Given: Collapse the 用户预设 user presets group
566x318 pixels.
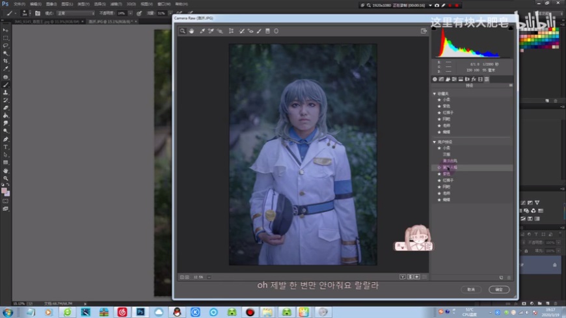Looking at the screenshot, I should [435, 142].
